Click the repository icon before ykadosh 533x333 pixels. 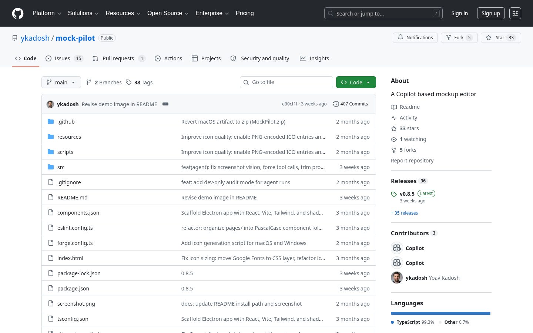tap(15, 38)
